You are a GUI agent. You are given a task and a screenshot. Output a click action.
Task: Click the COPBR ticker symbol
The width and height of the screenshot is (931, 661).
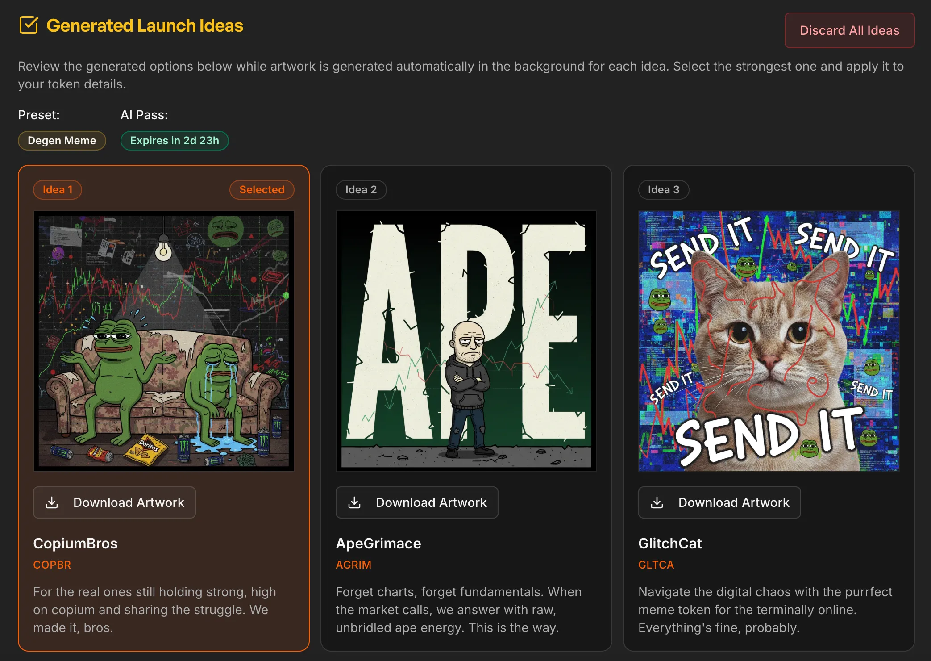point(52,565)
